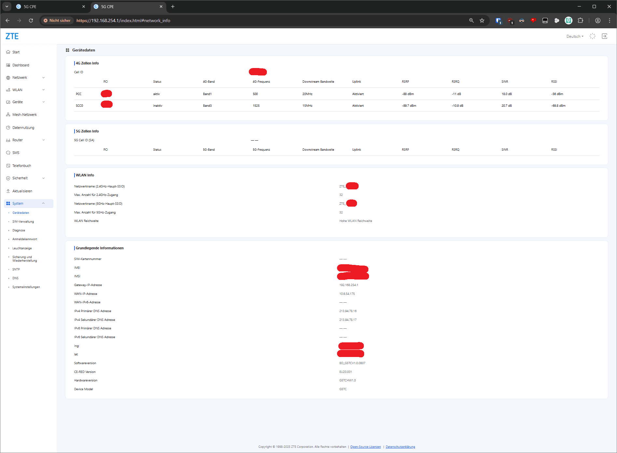
Task: Select SIM-Verwaltung submenu item
Action: click(23, 222)
